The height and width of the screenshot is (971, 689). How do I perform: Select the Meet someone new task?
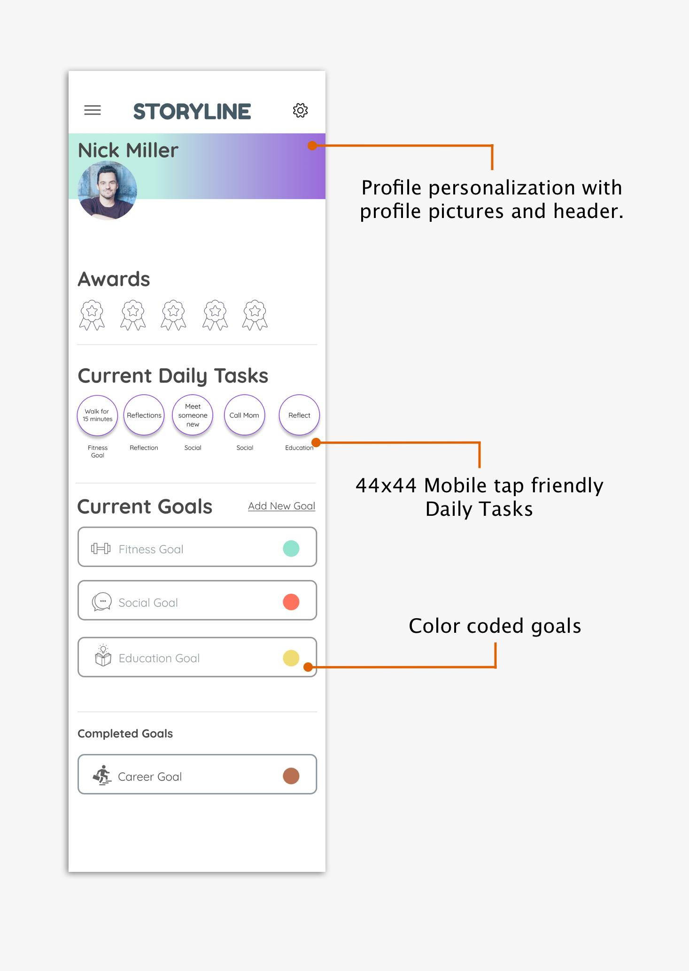point(193,415)
